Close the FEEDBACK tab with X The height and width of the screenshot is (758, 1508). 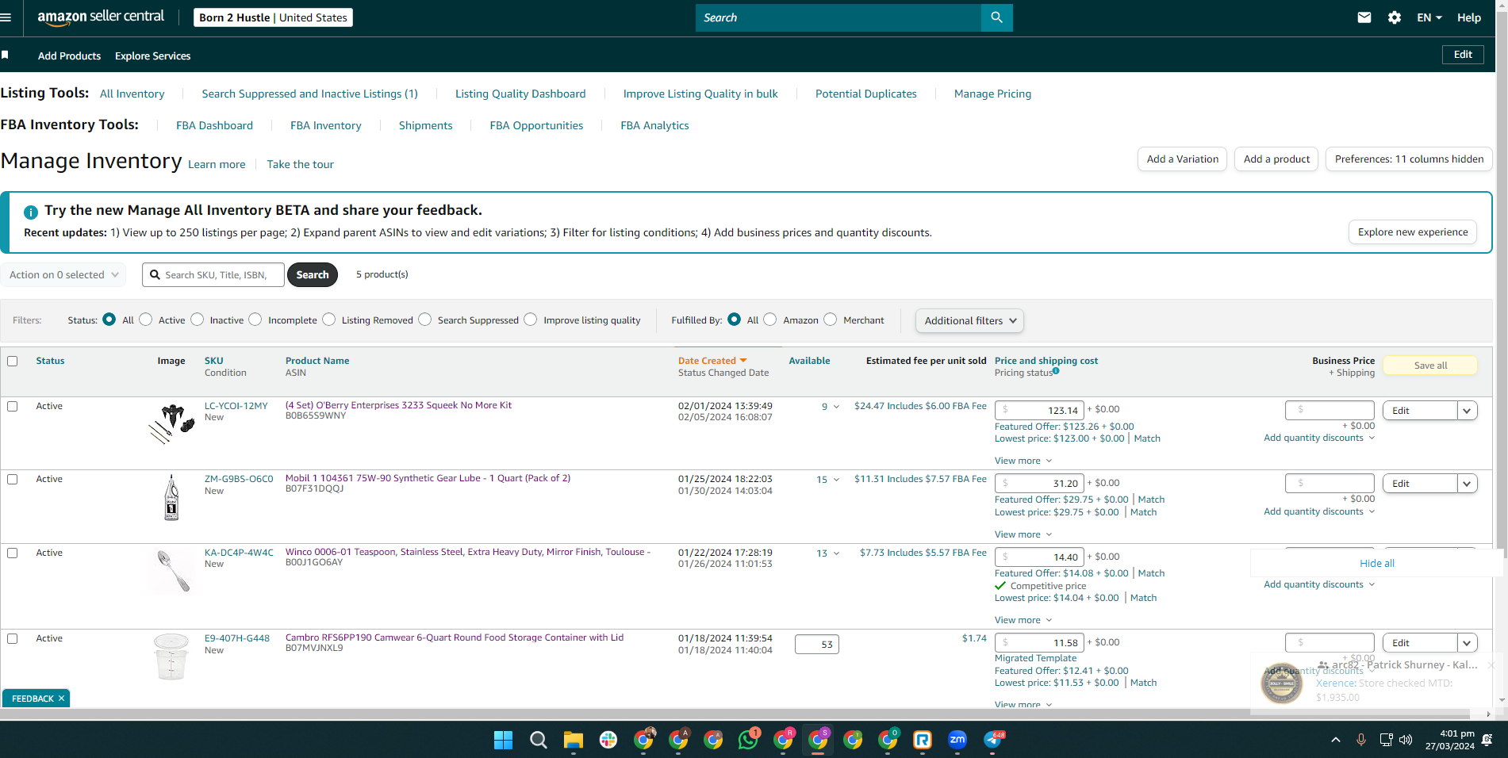click(61, 699)
